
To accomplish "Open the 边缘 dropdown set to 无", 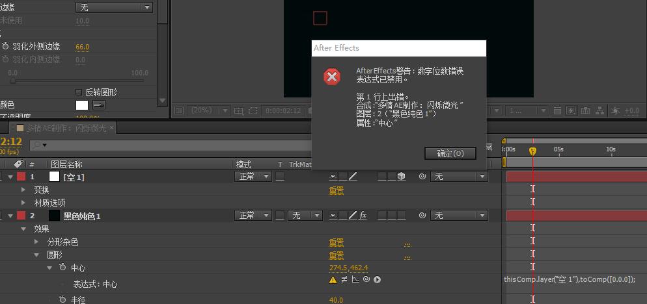I will pyautogui.click(x=115, y=7).
